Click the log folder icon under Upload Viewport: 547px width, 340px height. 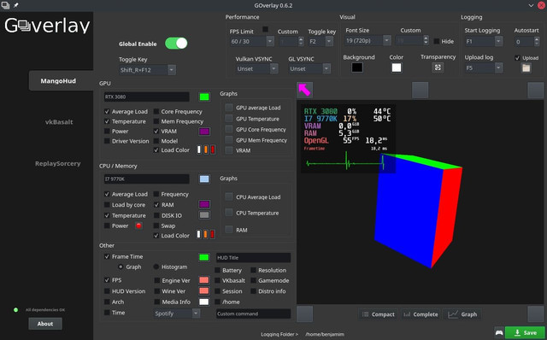tap(526, 68)
